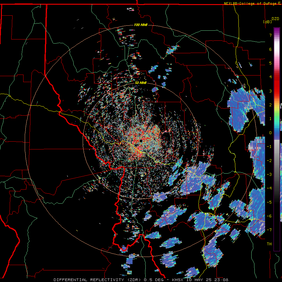Click legend value 2
Image resolution: width=282 pixels, height=282 pixels.
pyautogui.click(x=270, y=105)
